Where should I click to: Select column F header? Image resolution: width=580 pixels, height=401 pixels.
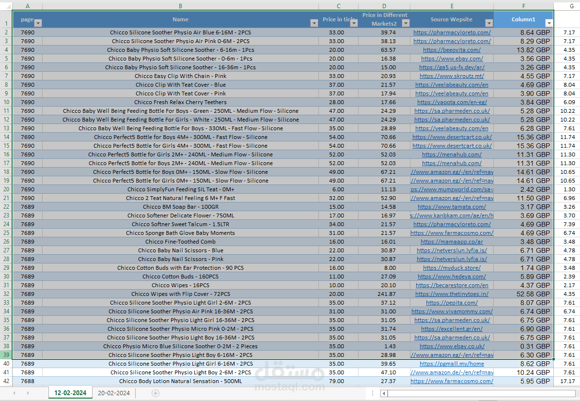click(524, 6)
